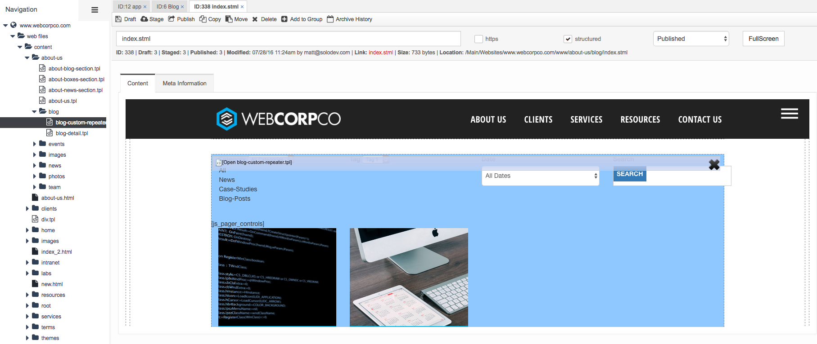Click the Publish share icon
The width and height of the screenshot is (817, 344).
point(172,19)
